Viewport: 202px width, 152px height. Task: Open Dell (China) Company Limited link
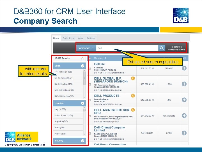(109, 129)
